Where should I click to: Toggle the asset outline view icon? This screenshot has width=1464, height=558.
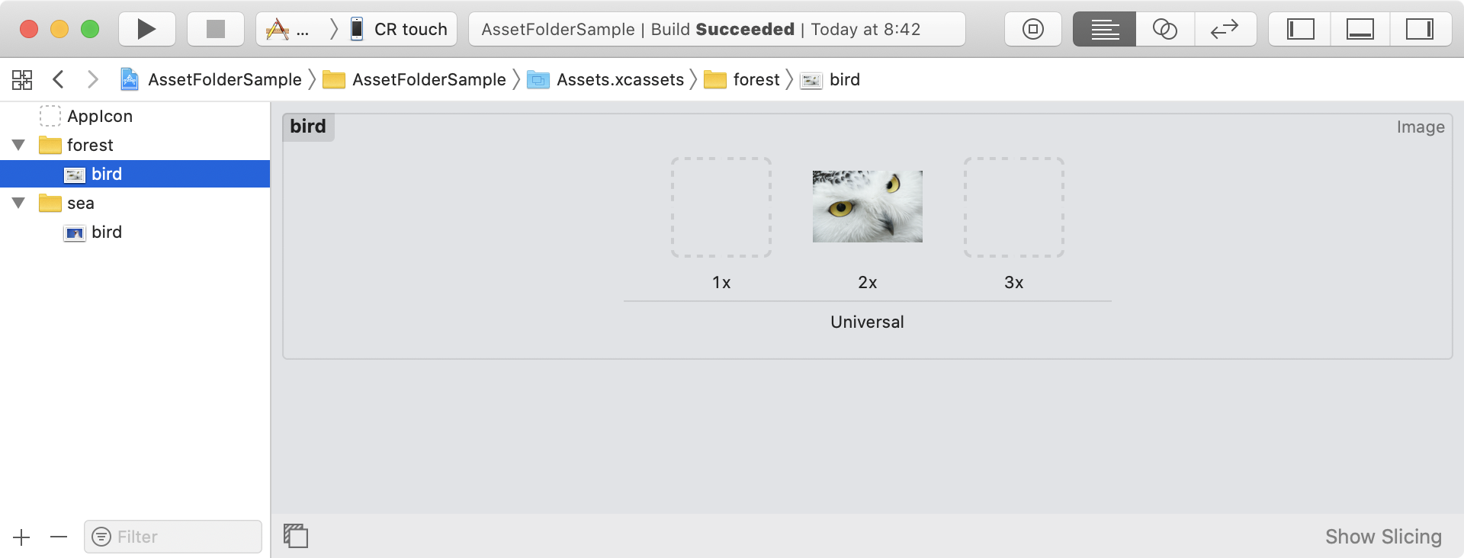click(296, 536)
